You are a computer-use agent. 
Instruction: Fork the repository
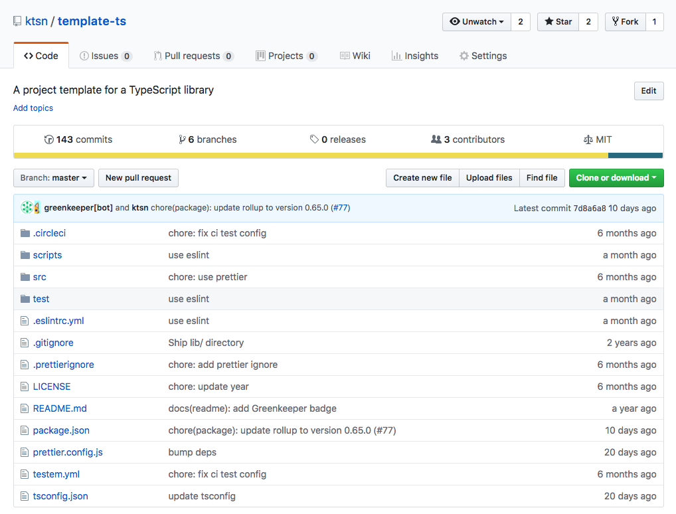(x=625, y=22)
